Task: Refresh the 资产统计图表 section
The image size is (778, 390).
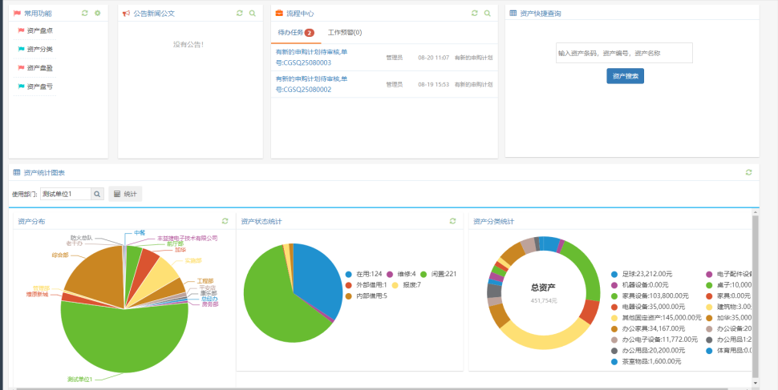Action: pos(748,172)
